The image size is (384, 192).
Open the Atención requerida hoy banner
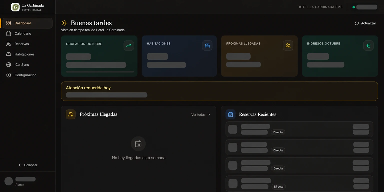pyautogui.click(x=219, y=91)
